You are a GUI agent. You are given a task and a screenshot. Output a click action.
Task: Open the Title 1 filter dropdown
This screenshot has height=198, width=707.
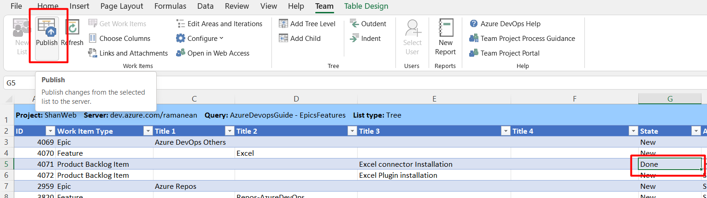(230, 131)
